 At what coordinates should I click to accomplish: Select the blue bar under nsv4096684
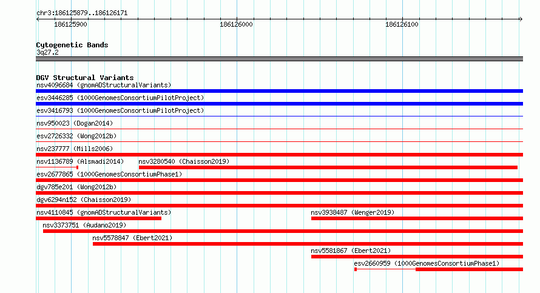click(x=279, y=91)
